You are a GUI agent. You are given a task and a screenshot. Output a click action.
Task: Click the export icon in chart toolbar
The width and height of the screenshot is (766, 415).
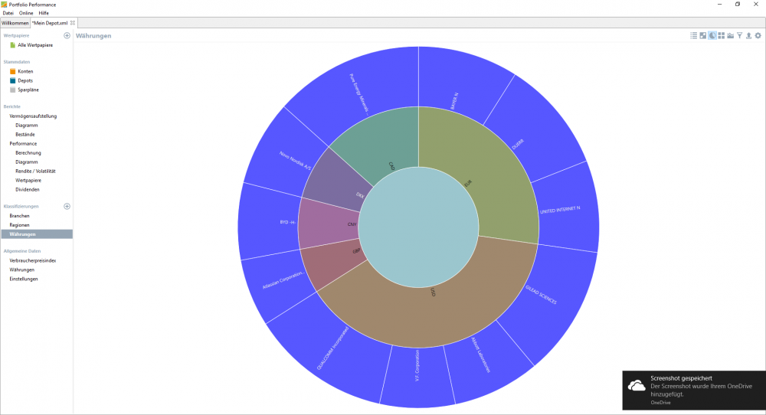(x=748, y=36)
